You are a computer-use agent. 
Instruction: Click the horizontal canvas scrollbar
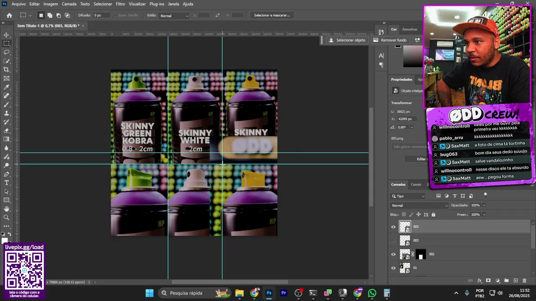229,282
